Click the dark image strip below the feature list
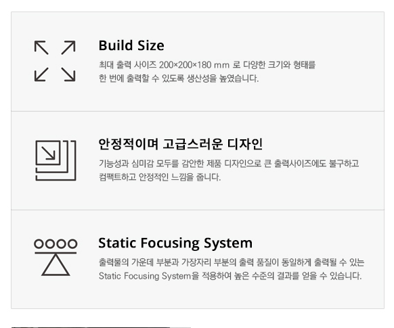This screenshot has width=394, height=328. click(x=101, y=327)
